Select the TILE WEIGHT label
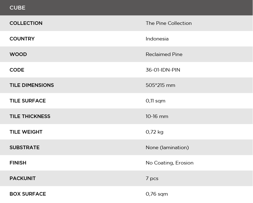 pyautogui.click(x=26, y=132)
